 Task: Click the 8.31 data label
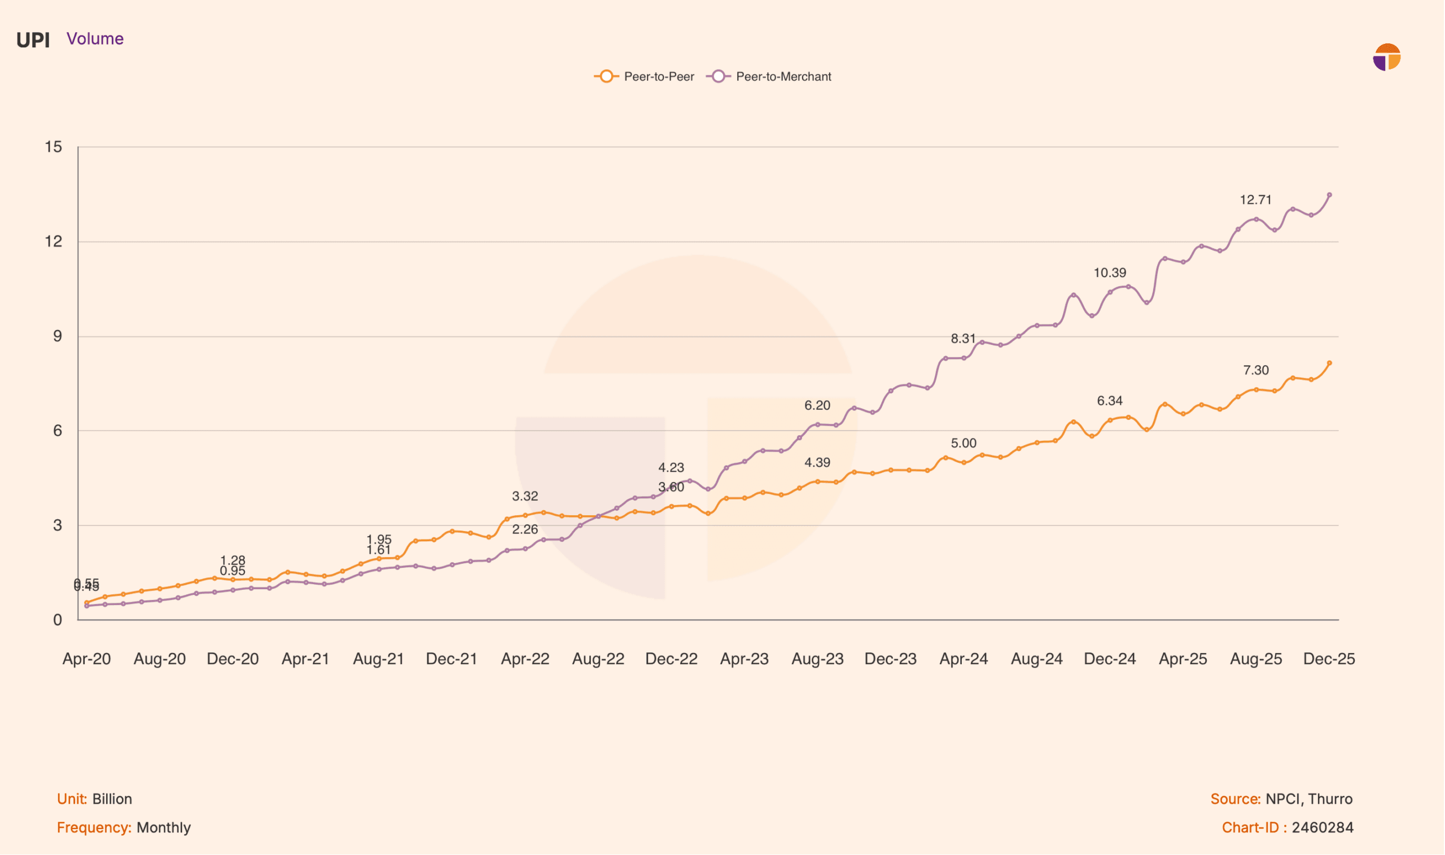[x=964, y=339]
